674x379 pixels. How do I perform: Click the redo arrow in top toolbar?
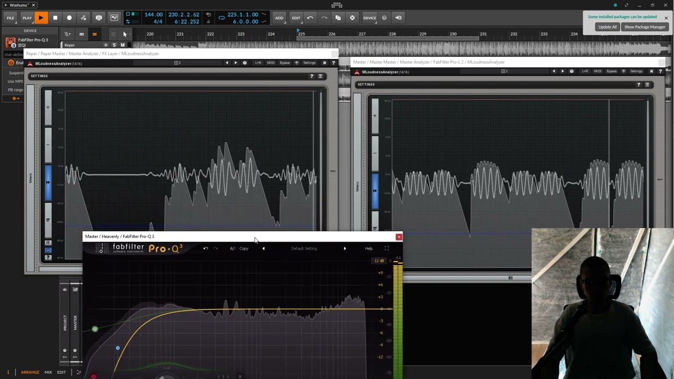point(324,18)
